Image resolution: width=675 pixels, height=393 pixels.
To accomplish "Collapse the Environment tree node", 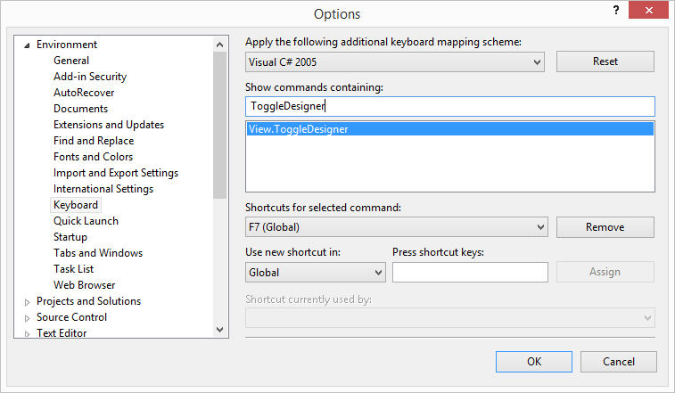I will point(27,45).
